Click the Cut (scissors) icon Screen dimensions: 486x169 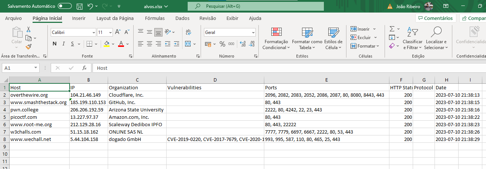tap(29, 30)
